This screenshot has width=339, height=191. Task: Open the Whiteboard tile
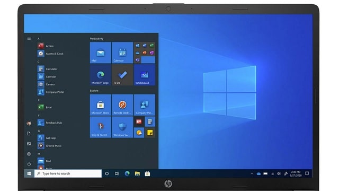point(145,75)
